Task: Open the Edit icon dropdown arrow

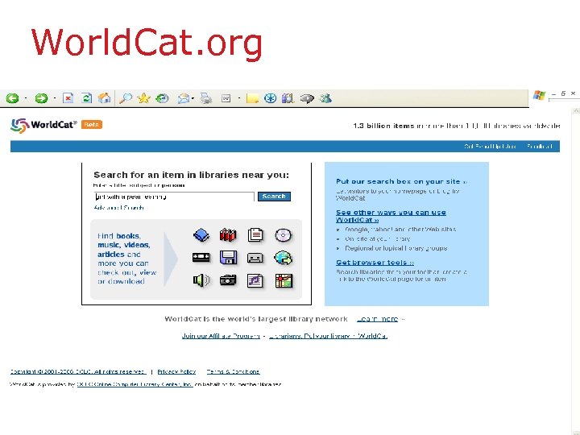Action: tap(239, 98)
